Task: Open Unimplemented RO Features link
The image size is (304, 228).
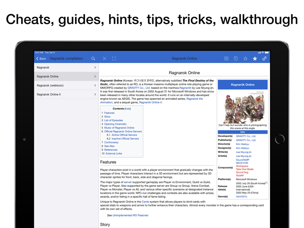Action: click(130, 215)
